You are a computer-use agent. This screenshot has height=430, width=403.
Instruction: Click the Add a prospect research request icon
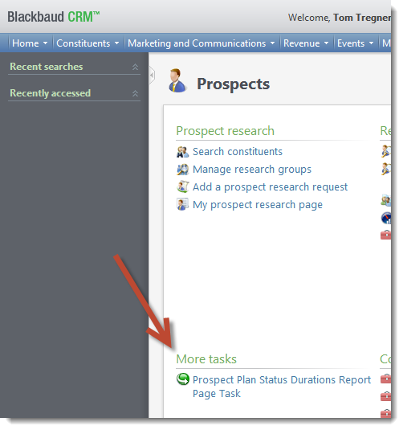click(x=182, y=187)
